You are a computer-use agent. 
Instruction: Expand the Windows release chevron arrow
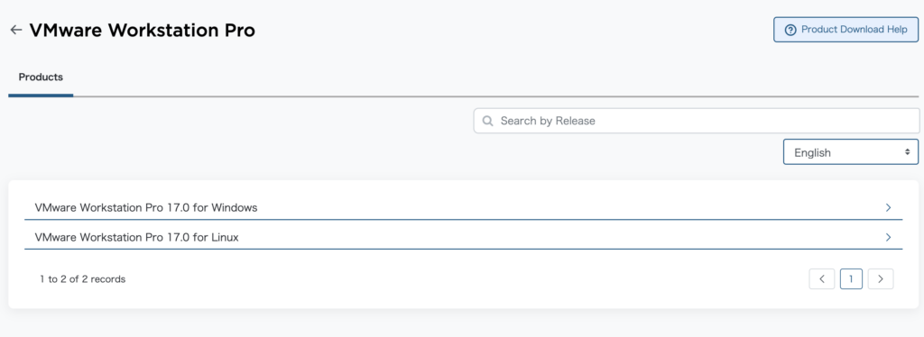(888, 207)
